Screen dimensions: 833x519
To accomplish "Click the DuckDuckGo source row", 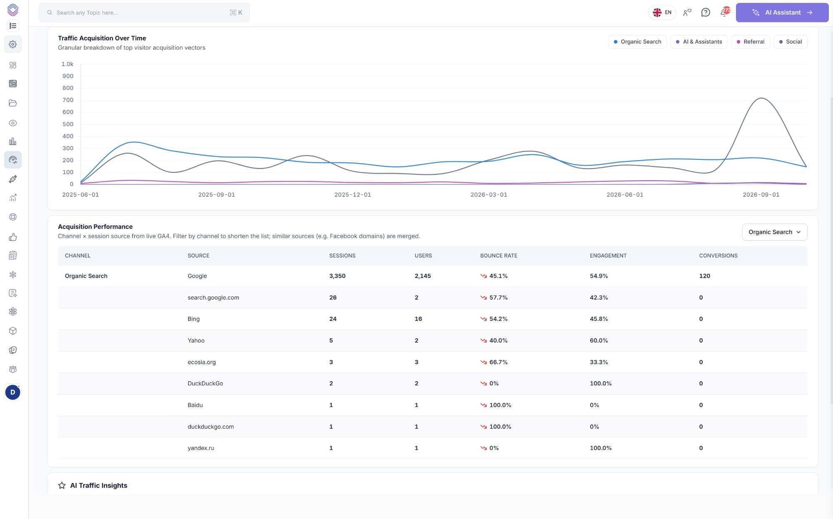I will [x=432, y=383].
